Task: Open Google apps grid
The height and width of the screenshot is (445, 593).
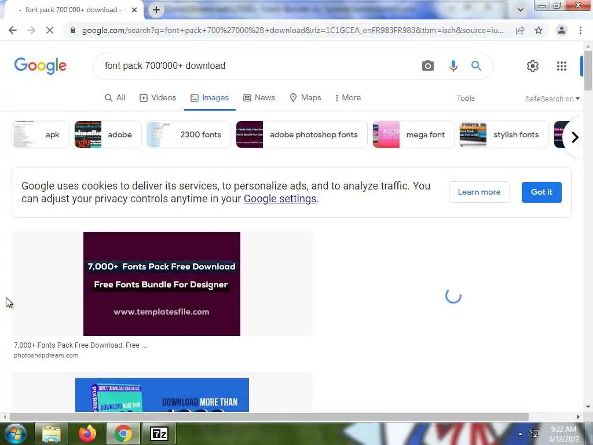Action: [562, 66]
